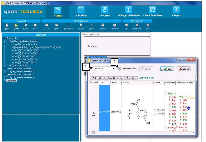Switch to Data Gap Filling tab label
Image resolution: width=206 pixels, height=142 pixels.
[153, 15]
